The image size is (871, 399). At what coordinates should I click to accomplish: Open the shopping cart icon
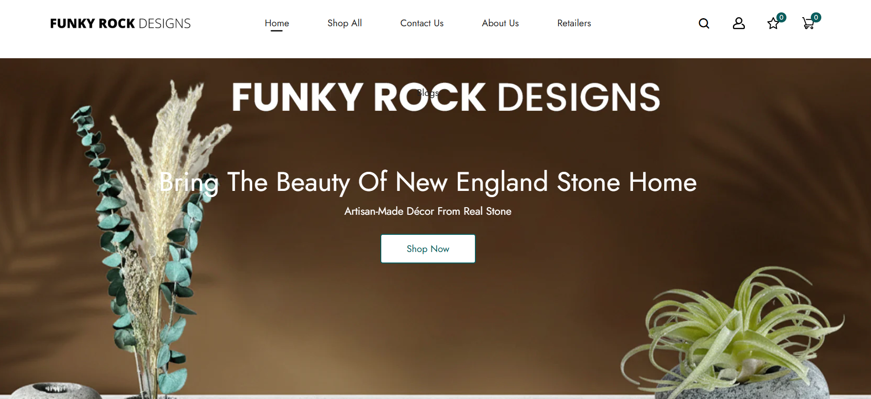click(x=807, y=24)
